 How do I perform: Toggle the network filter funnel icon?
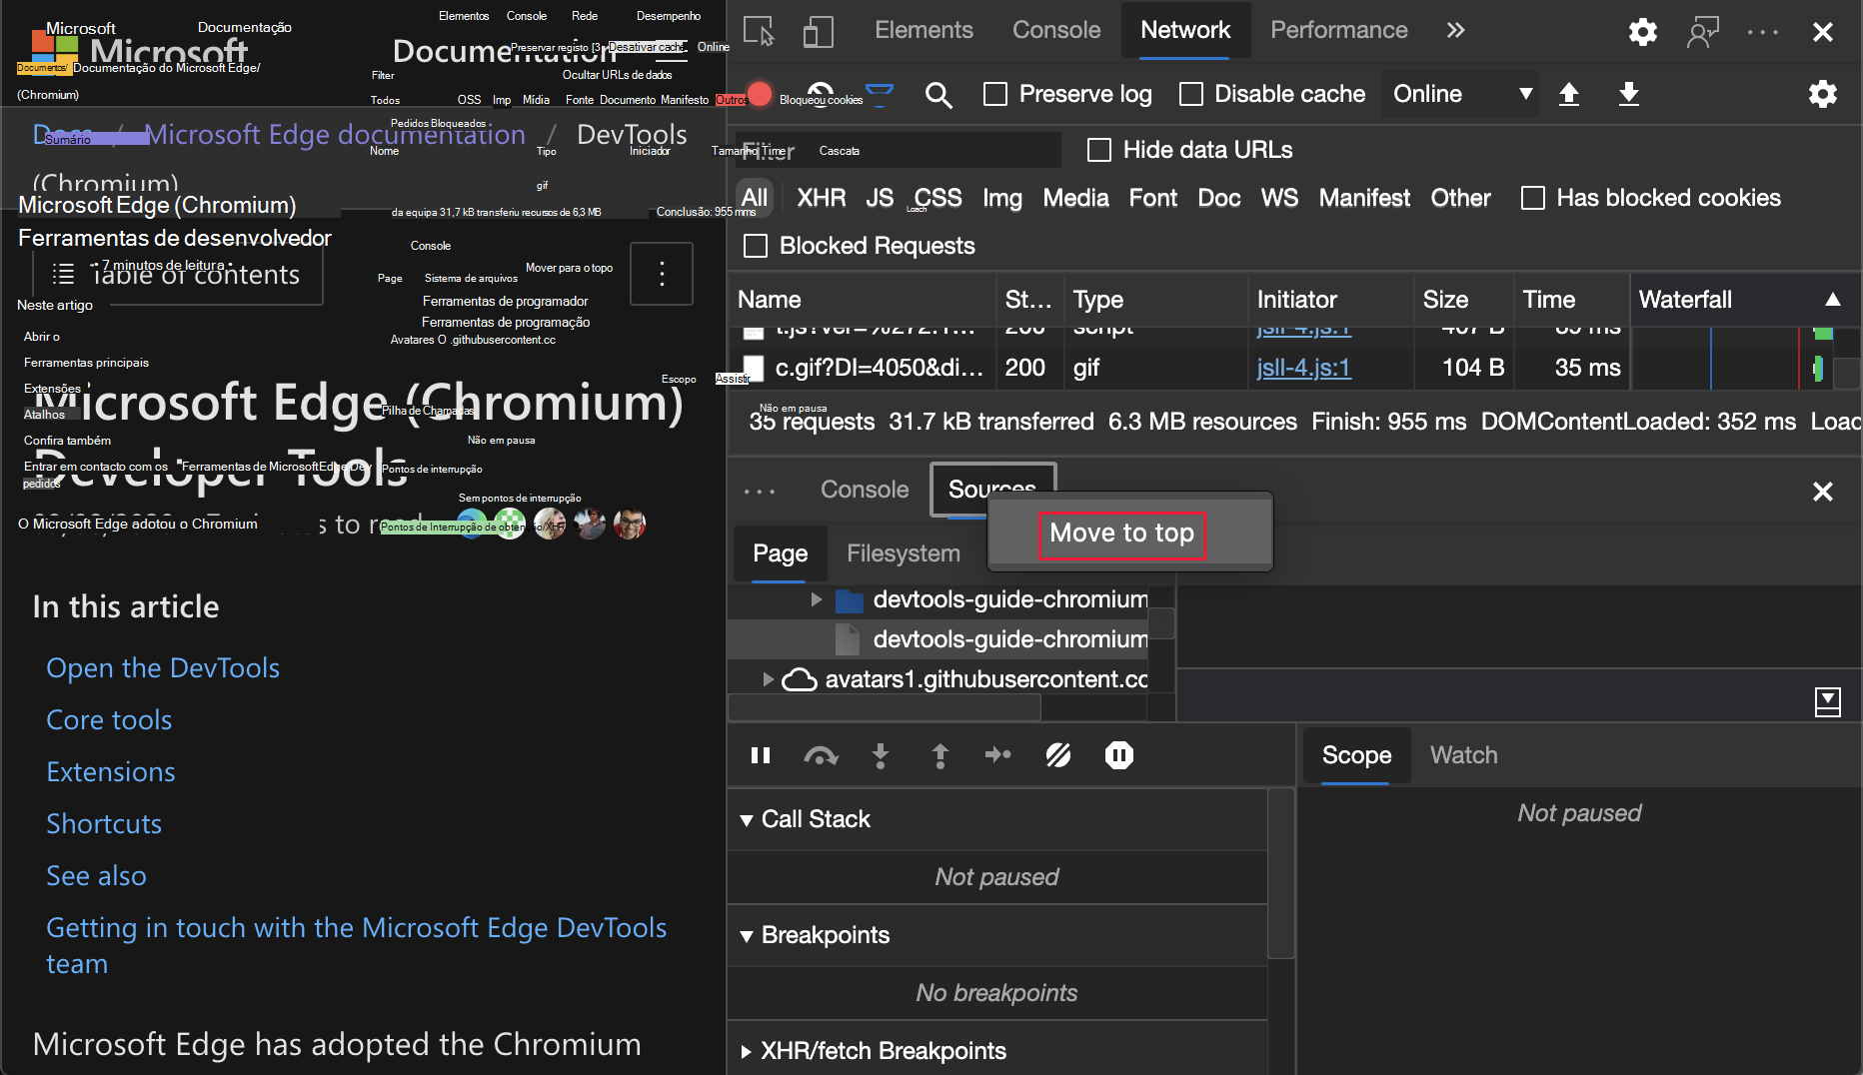point(880,94)
